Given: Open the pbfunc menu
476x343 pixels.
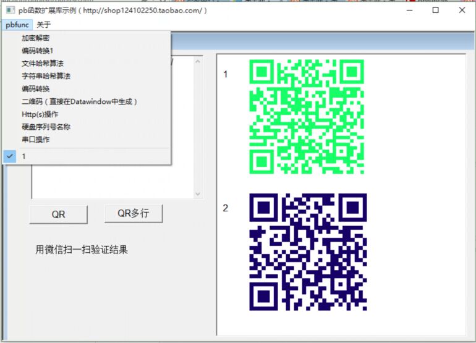Looking at the screenshot, I should [17, 25].
